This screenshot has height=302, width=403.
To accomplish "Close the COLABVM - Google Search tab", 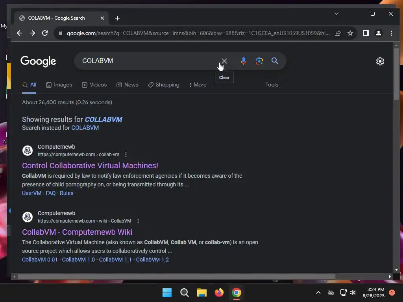I will coord(102,18).
